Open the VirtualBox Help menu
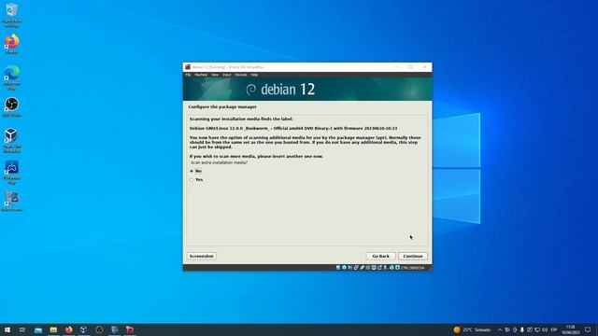Screen dimensions: 598x336 click(x=254, y=75)
